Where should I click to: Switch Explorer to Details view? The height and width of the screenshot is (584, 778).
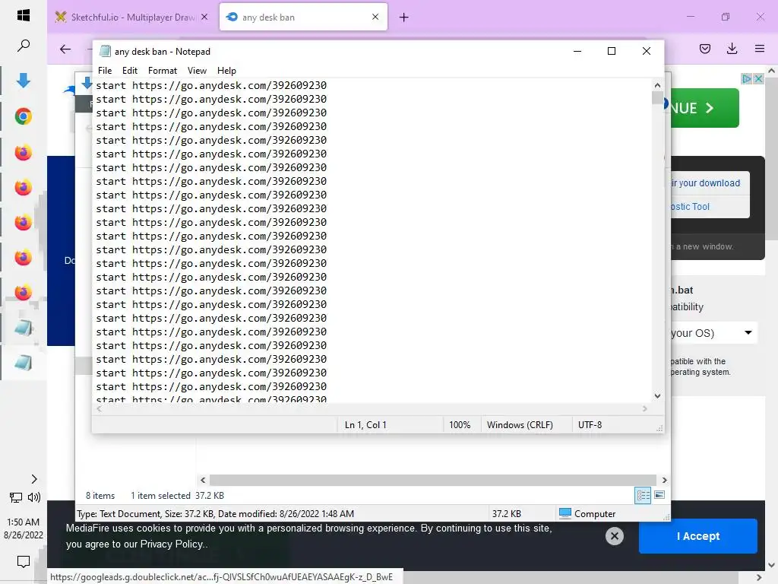click(x=643, y=495)
